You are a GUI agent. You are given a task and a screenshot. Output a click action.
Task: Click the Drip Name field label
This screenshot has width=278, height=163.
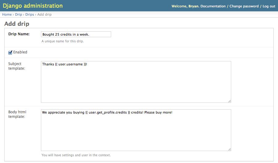[x=19, y=34]
